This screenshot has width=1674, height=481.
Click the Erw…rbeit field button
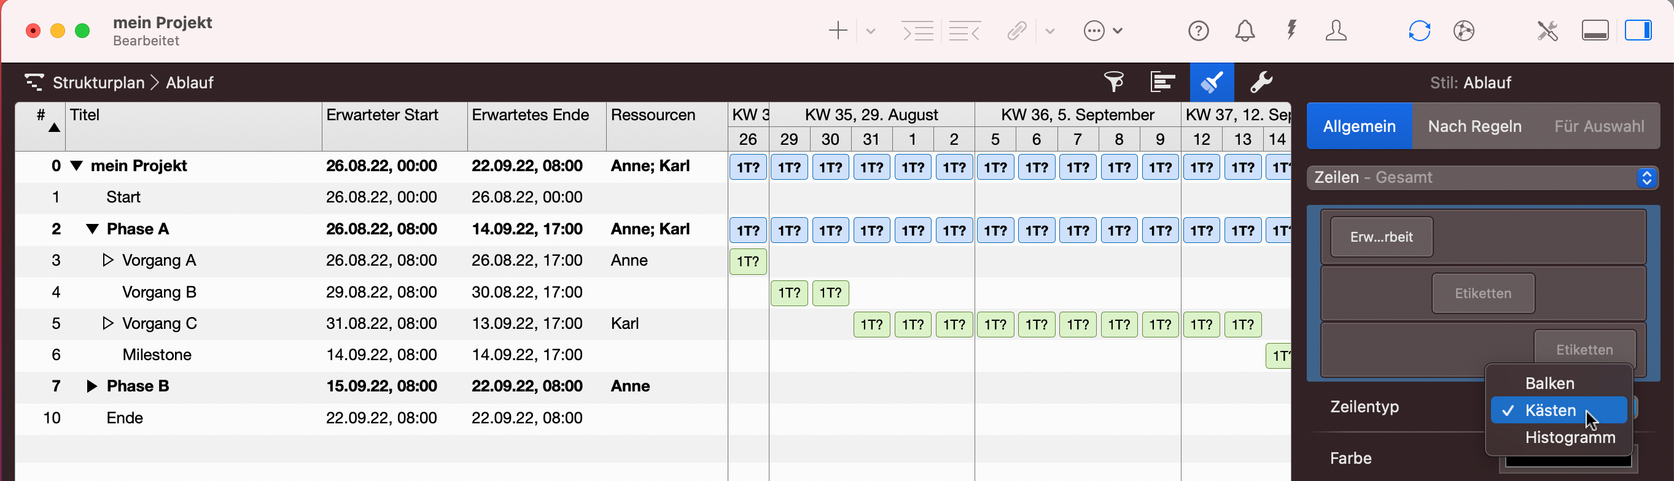coord(1381,237)
